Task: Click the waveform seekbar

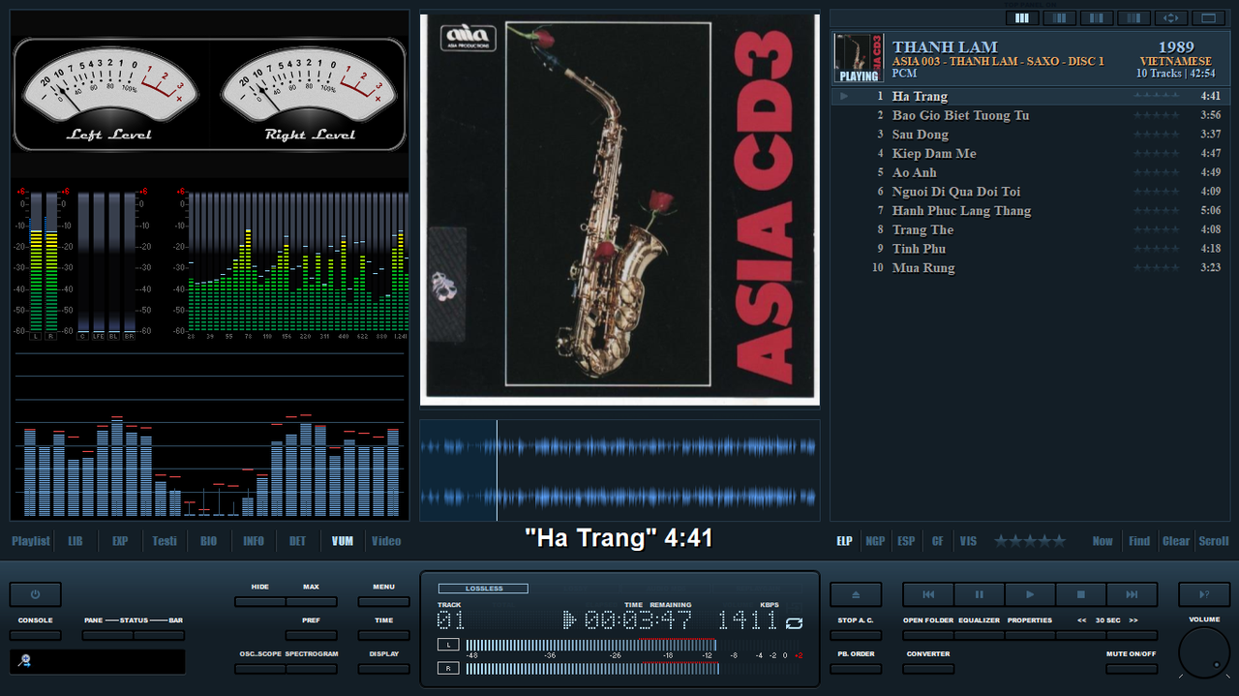Action: click(x=619, y=470)
